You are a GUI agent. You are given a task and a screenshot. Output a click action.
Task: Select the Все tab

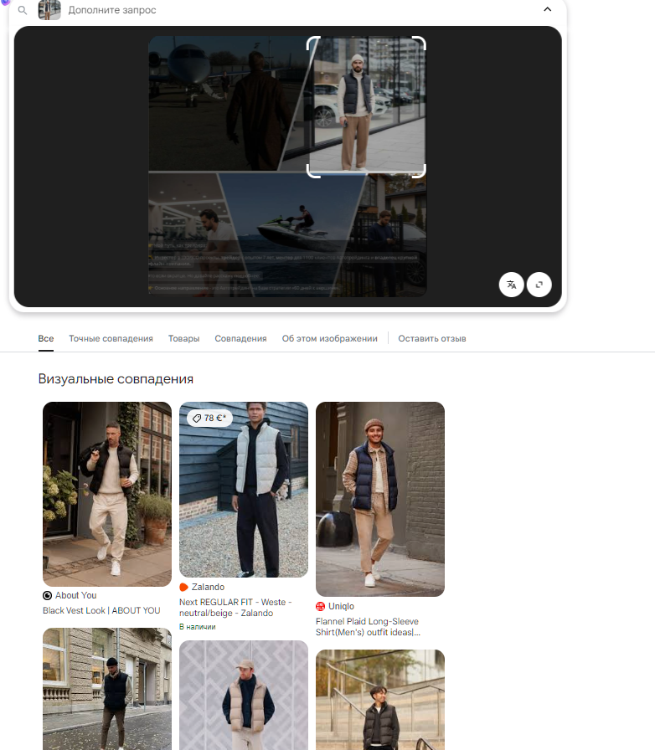[x=45, y=339]
